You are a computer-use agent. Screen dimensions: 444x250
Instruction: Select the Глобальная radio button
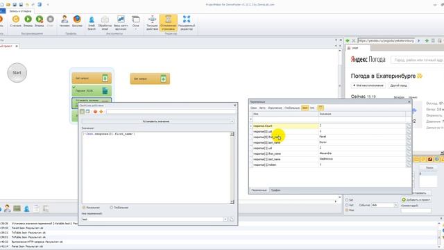click(111, 208)
